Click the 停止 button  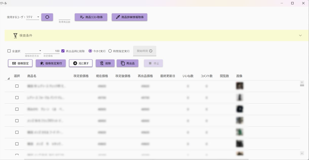click(153, 63)
